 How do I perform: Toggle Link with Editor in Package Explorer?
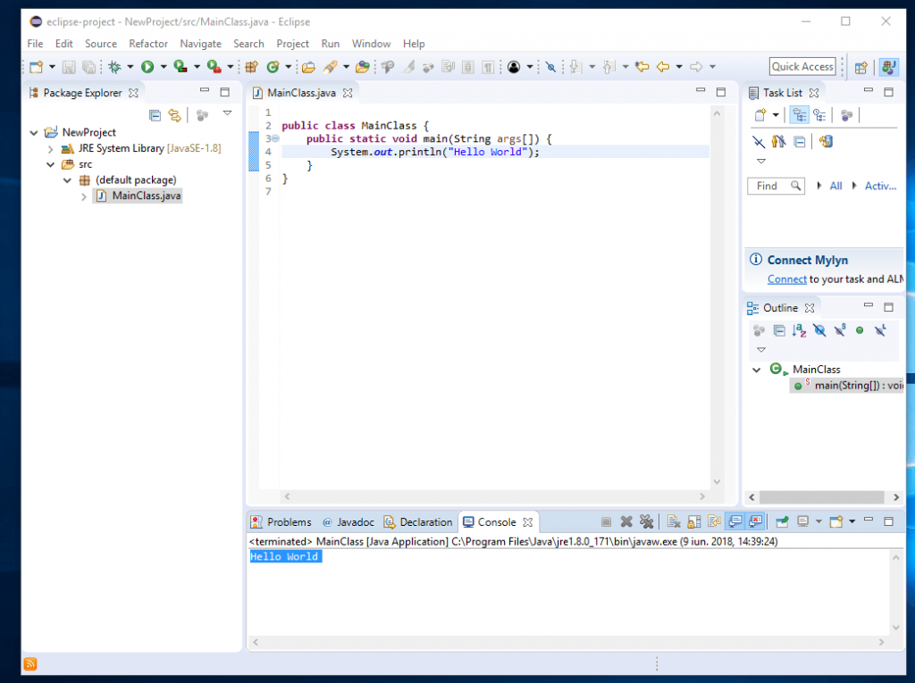tap(175, 115)
